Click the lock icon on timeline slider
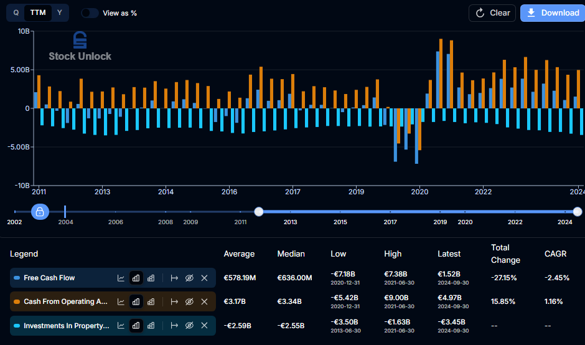The height and width of the screenshot is (345, 585). (x=40, y=212)
